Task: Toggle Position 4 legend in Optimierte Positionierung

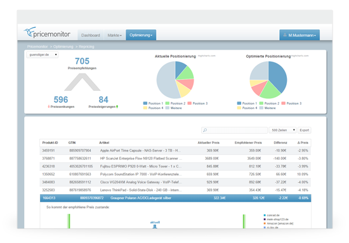Action: click(247, 108)
